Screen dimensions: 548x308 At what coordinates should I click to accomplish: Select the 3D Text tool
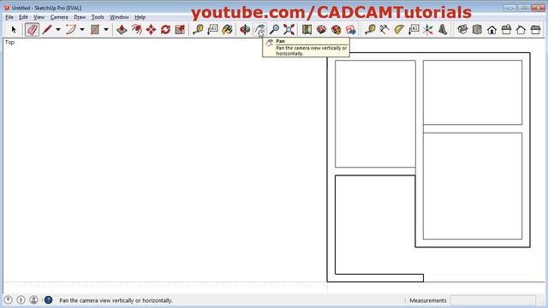[443, 30]
